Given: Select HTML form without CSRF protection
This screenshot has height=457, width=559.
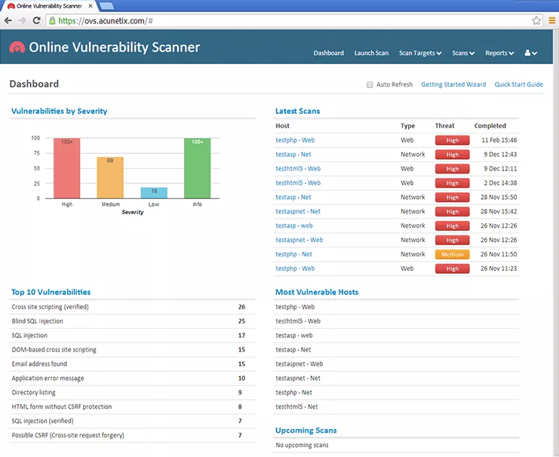Looking at the screenshot, I should (132, 406).
